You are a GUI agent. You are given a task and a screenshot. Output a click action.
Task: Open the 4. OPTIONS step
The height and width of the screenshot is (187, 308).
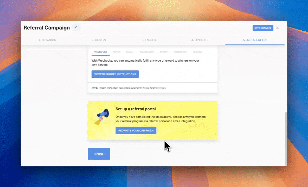click(199, 40)
